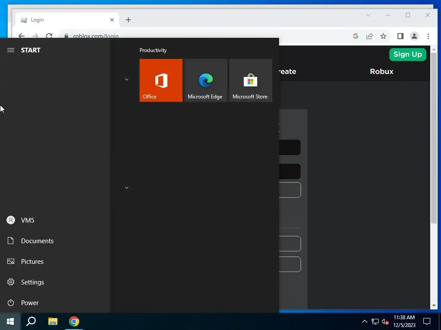Open the network status tray icon

[375, 321]
